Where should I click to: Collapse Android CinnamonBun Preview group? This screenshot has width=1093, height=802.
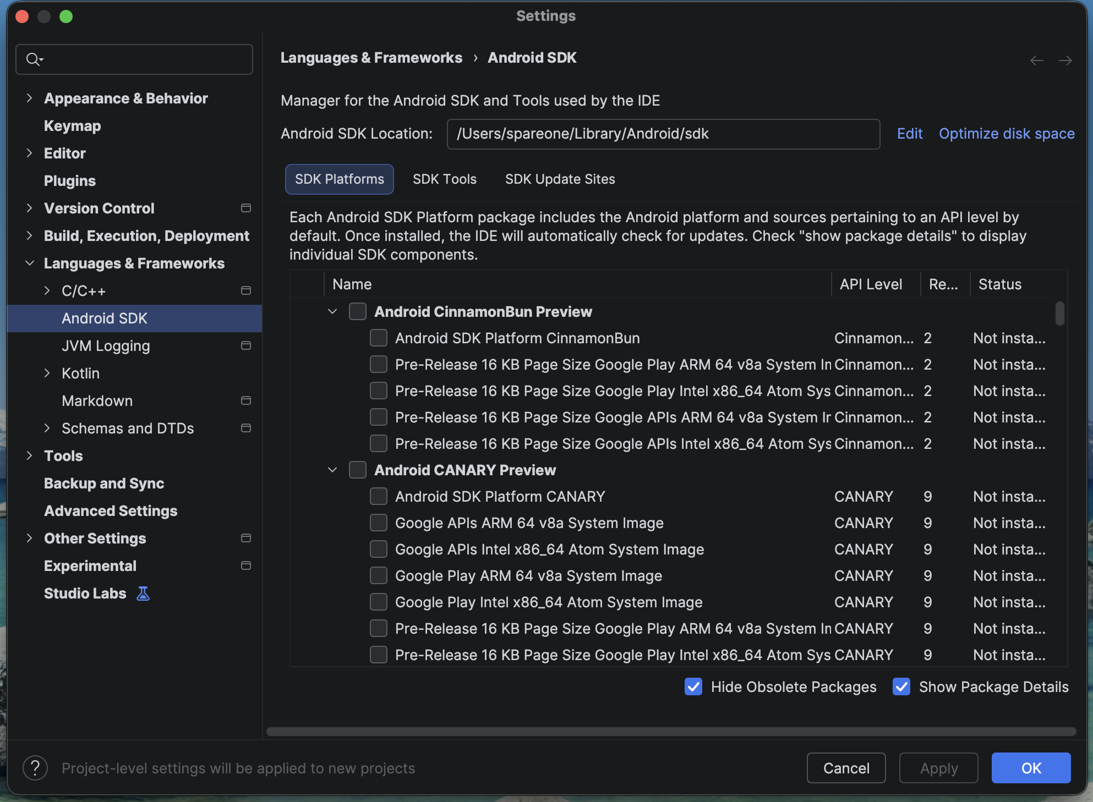332,311
